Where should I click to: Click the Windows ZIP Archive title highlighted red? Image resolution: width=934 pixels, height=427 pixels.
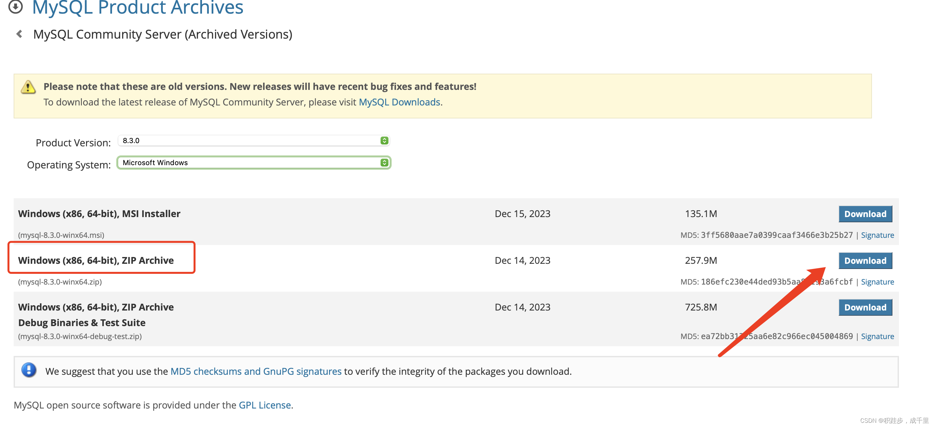coord(96,261)
